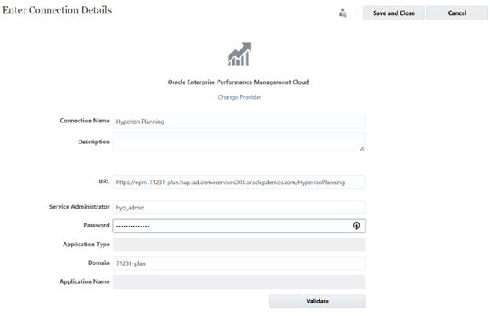Cancel the connection details dialog
Screen dimensions: 490x316
click(457, 13)
